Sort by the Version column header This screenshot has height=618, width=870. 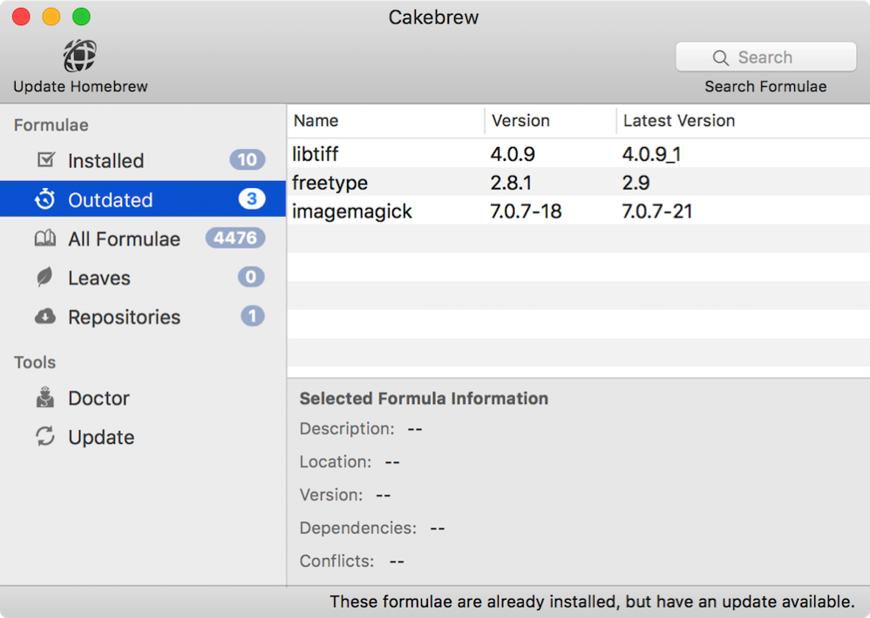[x=549, y=121]
